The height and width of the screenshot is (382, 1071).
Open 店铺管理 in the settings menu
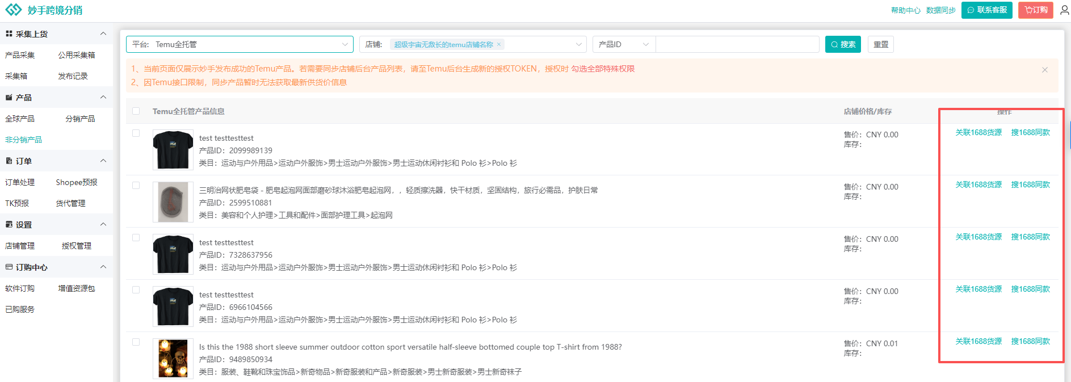coord(20,246)
